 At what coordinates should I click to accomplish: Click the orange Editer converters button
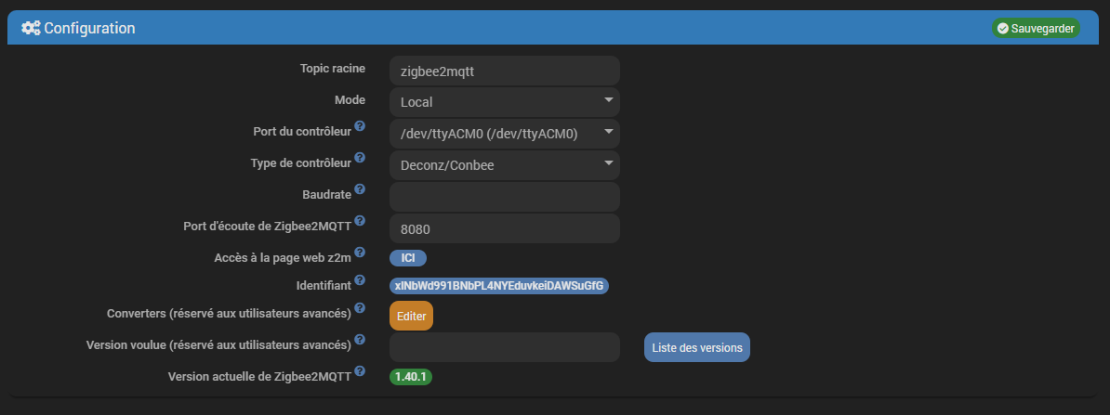[x=411, y=316]
